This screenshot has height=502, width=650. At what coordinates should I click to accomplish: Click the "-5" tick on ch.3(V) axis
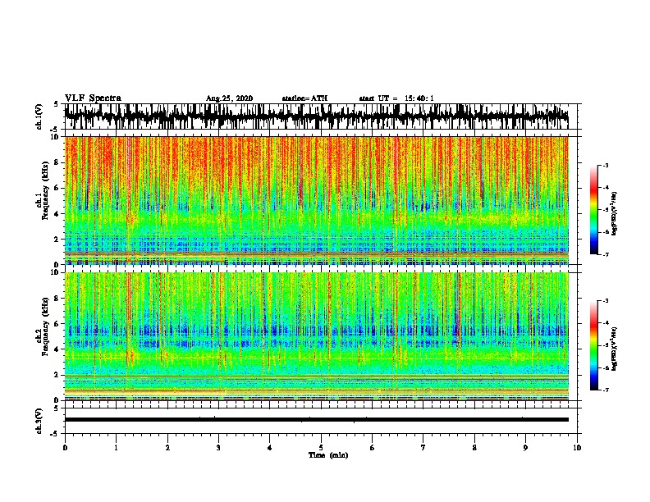pyautogui.click(x=55, y=434)
